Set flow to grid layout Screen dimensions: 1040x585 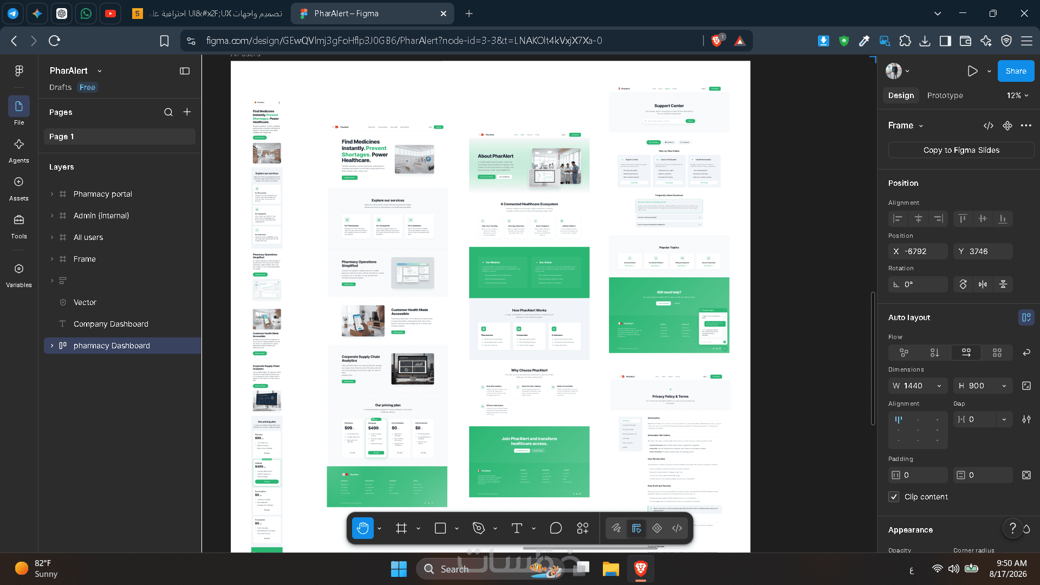pyautogui.click(x=997, y=353)
